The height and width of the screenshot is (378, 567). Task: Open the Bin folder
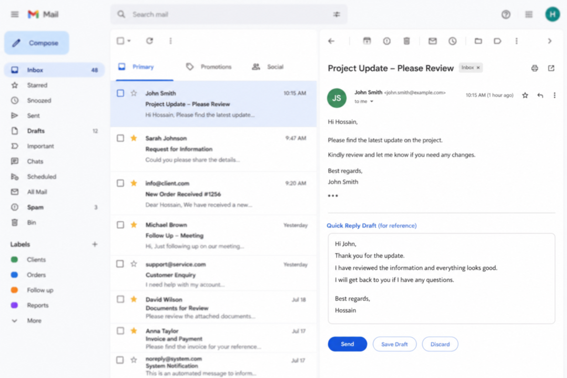54,223
